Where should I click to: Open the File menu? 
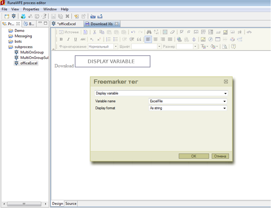pyautogui.click(x=4, y=9)
